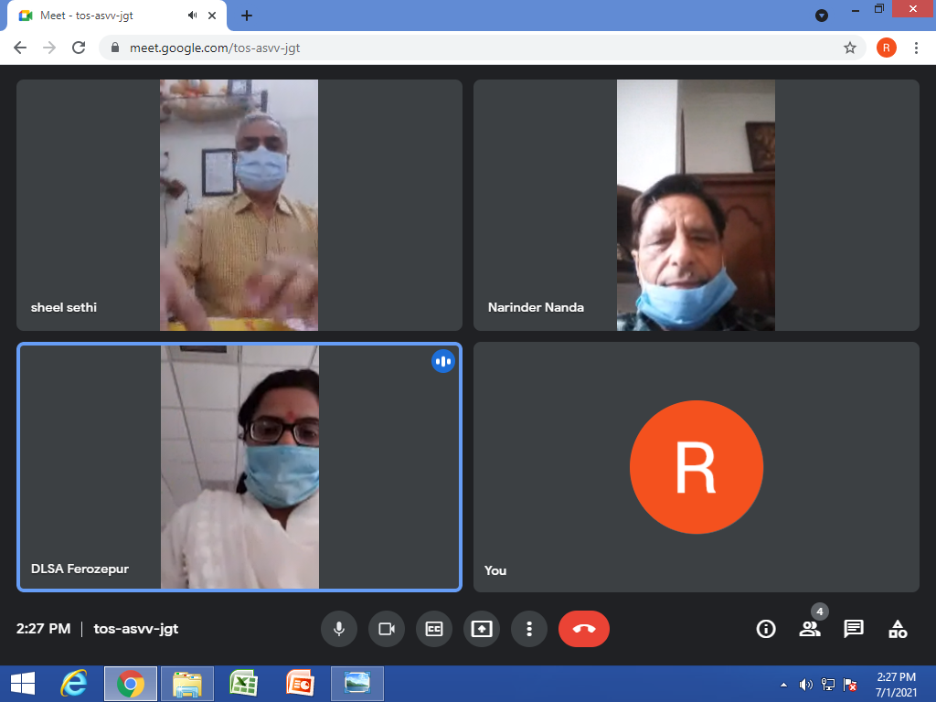Open the Chrome profile R avatar
The width and height of the screenshot is (936, 702).
[x=886, y=48]
